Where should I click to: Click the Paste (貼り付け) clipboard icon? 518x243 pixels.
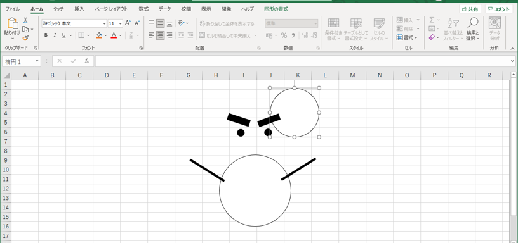pos(12,23)
